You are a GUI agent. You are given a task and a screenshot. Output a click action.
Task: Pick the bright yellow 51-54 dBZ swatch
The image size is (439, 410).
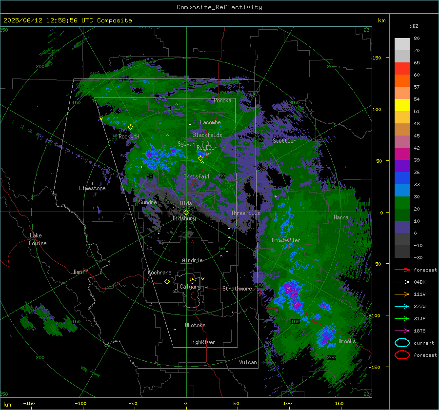pos(402,105)
